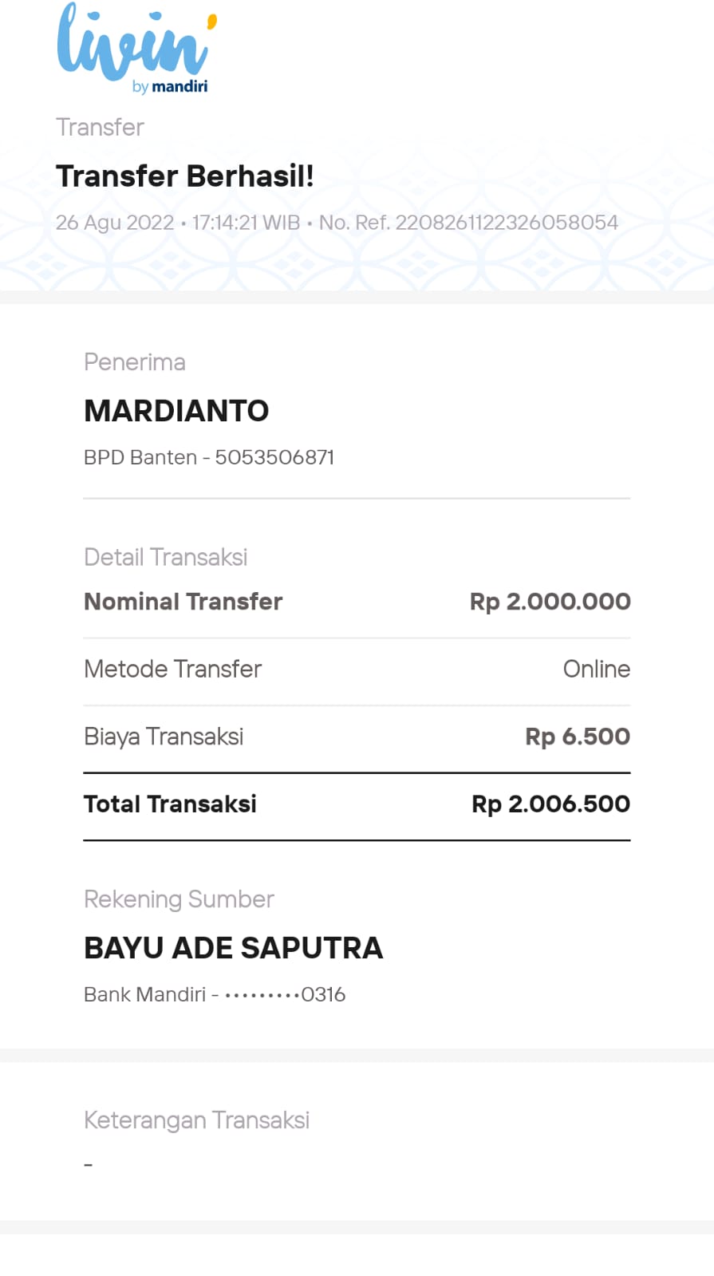Tap the "Online" transfer method value
This screenshot has width=714, height=1276.
(x=596, y=669)
